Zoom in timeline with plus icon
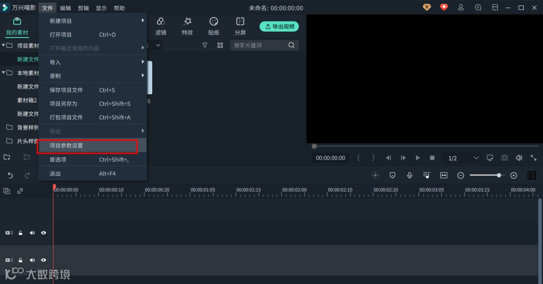The height and width of the screenshot is (284, 543). click(x=513, y=176)
